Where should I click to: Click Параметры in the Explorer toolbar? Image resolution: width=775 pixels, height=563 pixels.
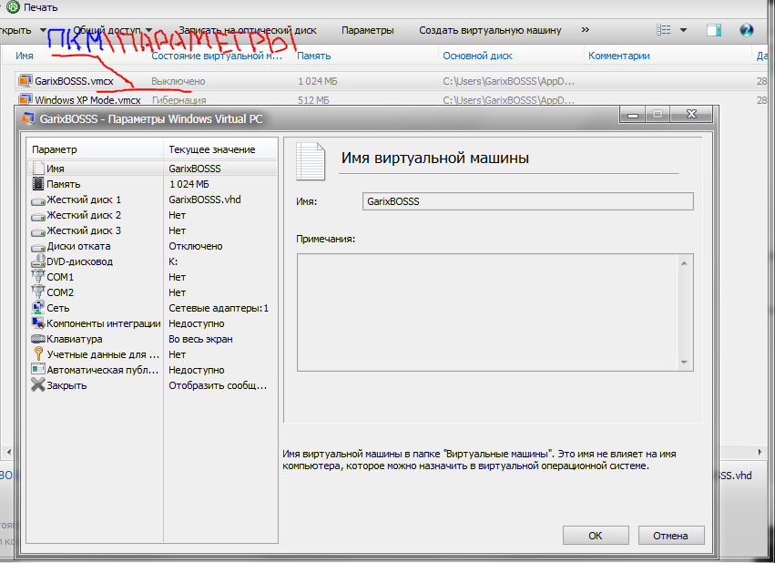tap(368, 30)
